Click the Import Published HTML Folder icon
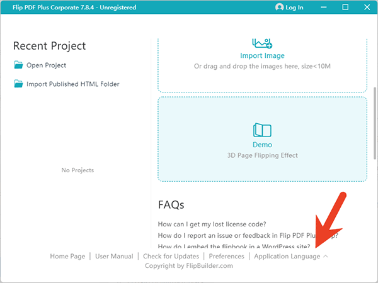 point(18,84)
